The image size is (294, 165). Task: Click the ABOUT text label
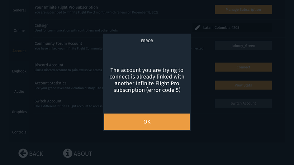tap(83, 154)
